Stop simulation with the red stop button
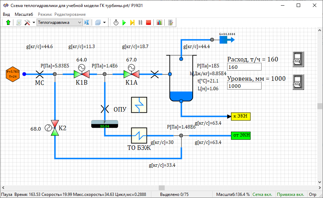This screenshot has width=323, height=198. pos(149,22)
